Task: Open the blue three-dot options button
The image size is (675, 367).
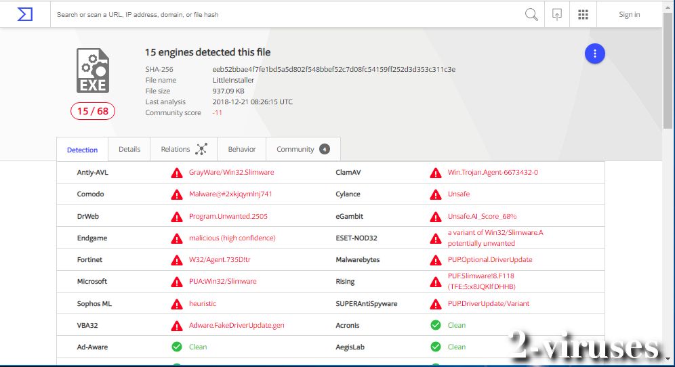Action: (595, 53)
